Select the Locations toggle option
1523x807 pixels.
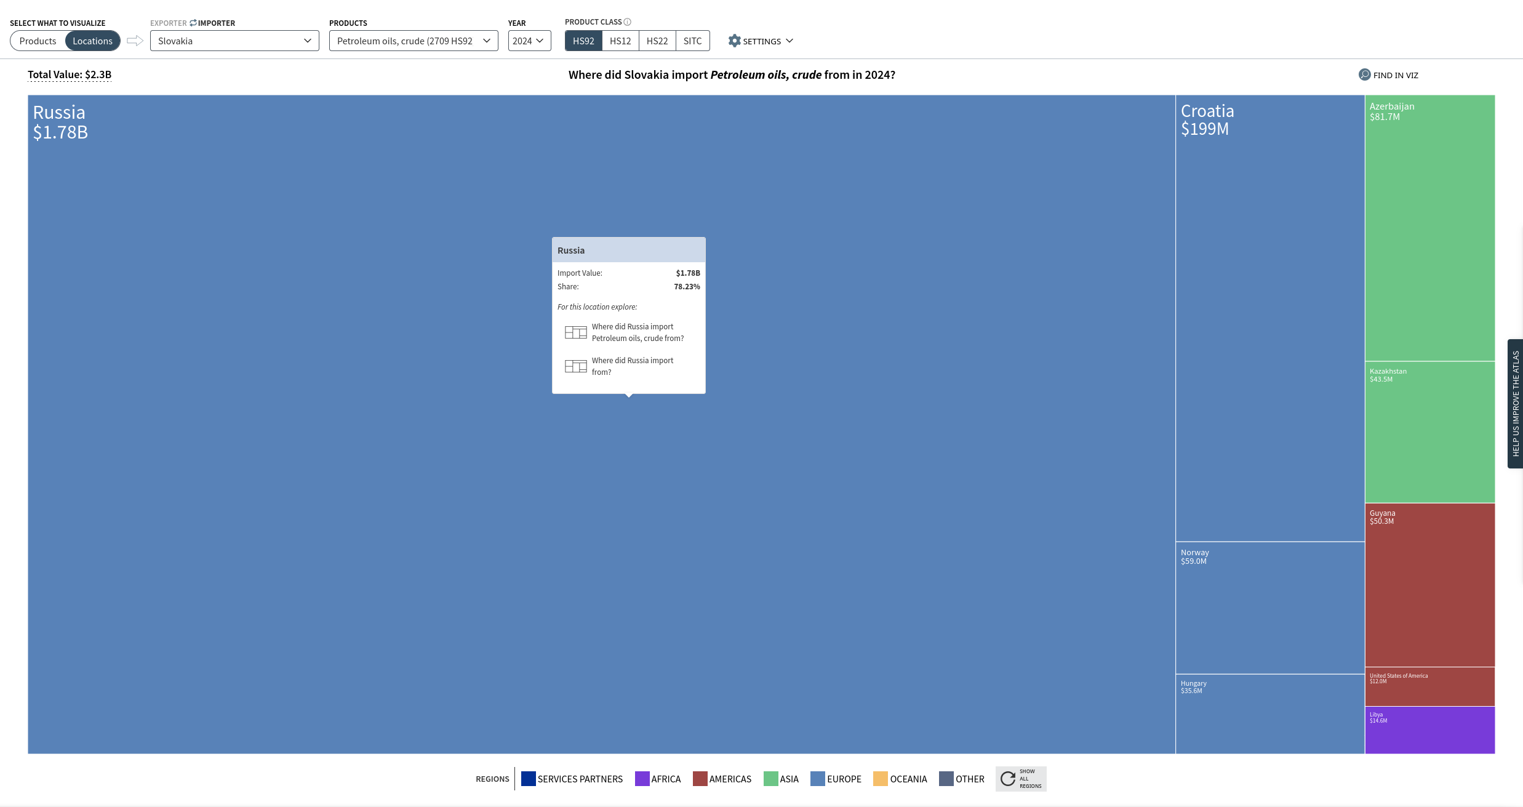92,41
